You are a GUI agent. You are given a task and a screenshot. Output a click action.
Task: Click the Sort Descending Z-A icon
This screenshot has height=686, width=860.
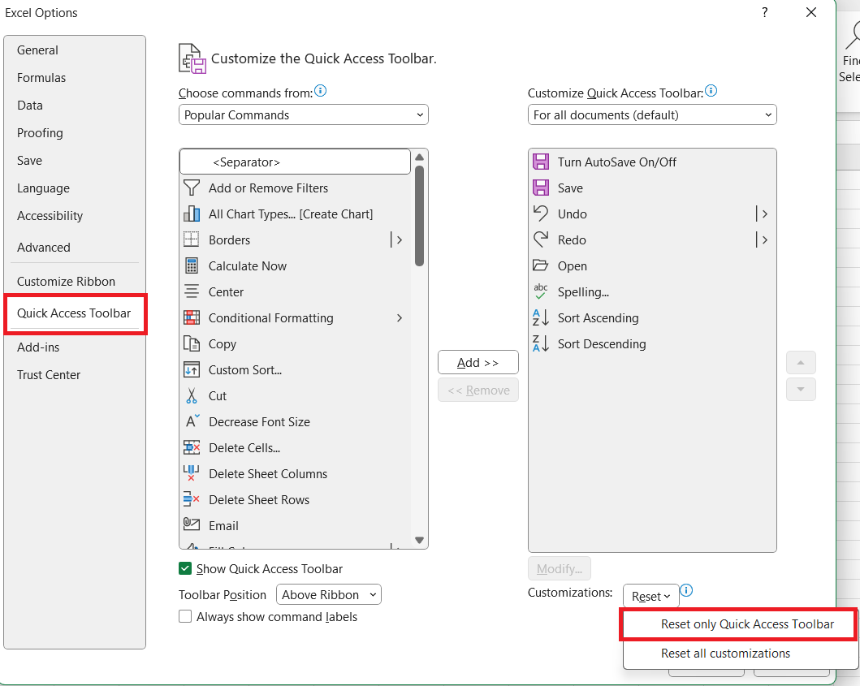(541, 343)
